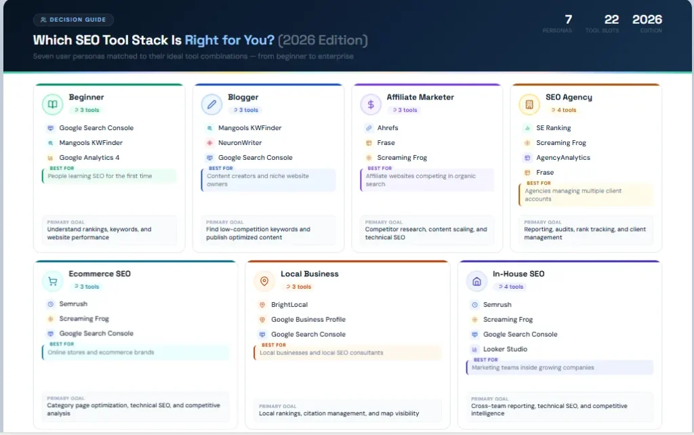This screenshot has height=435, width=694.
Task: Click 'BrightLocal' text in Local Business
Action: (x=289, y=305)
